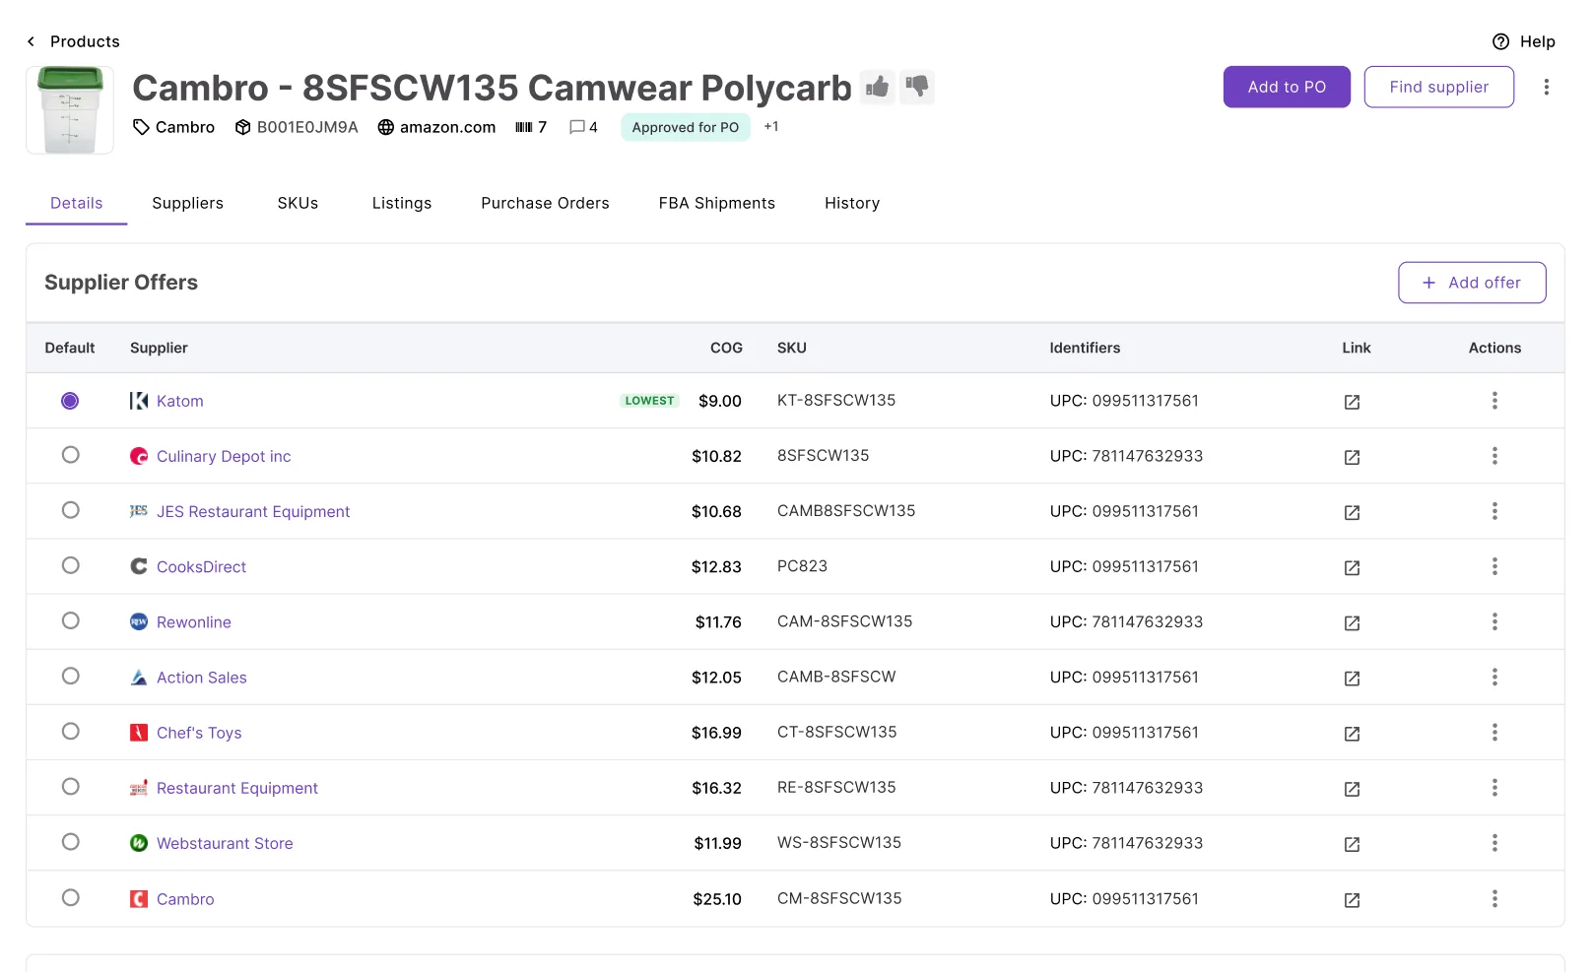Open Katom supplier link

[180, 401]
